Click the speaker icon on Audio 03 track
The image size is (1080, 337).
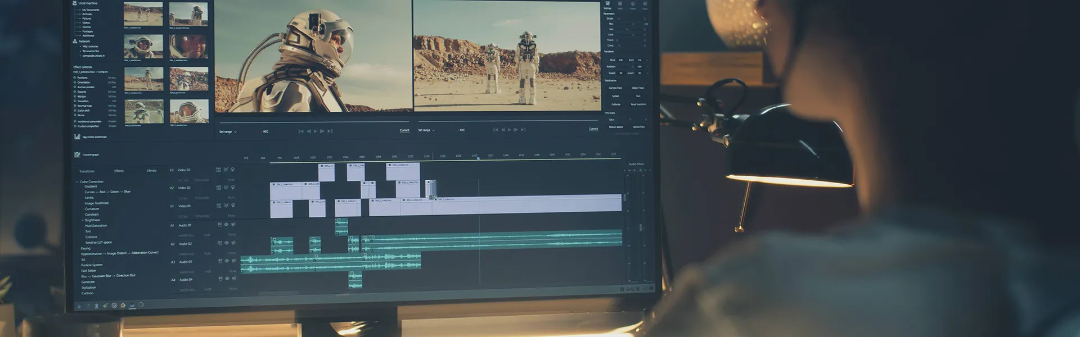234,261
